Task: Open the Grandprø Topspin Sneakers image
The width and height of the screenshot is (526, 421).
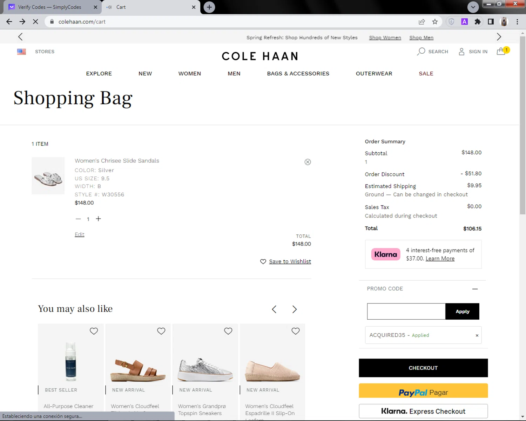Action: pos(205,370)
